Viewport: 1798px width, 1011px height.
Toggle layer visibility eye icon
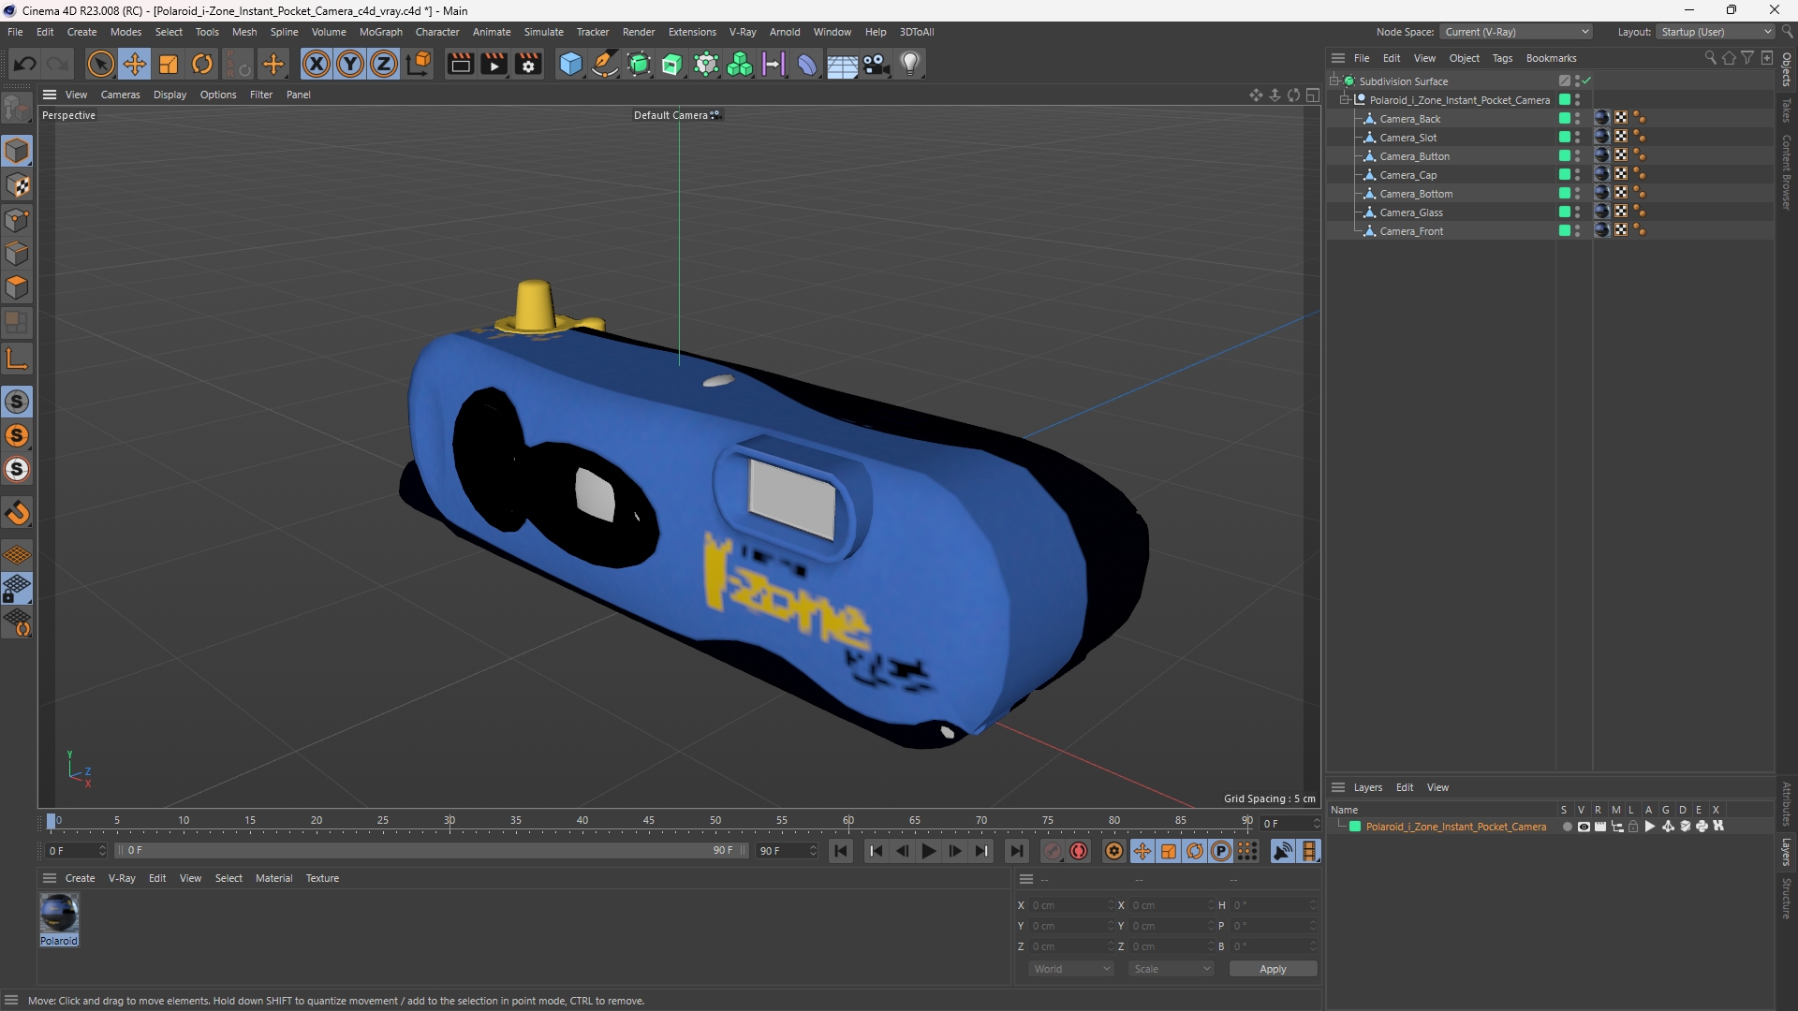tap(1584, 827)
